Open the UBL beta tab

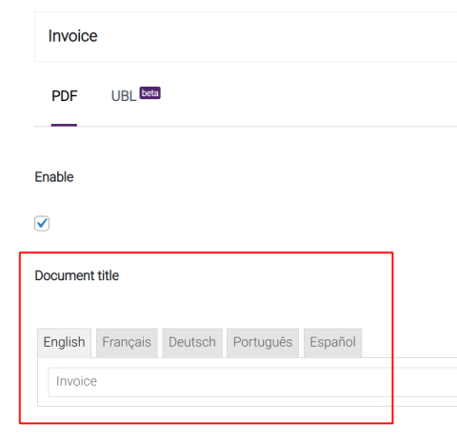coord(135,95)
